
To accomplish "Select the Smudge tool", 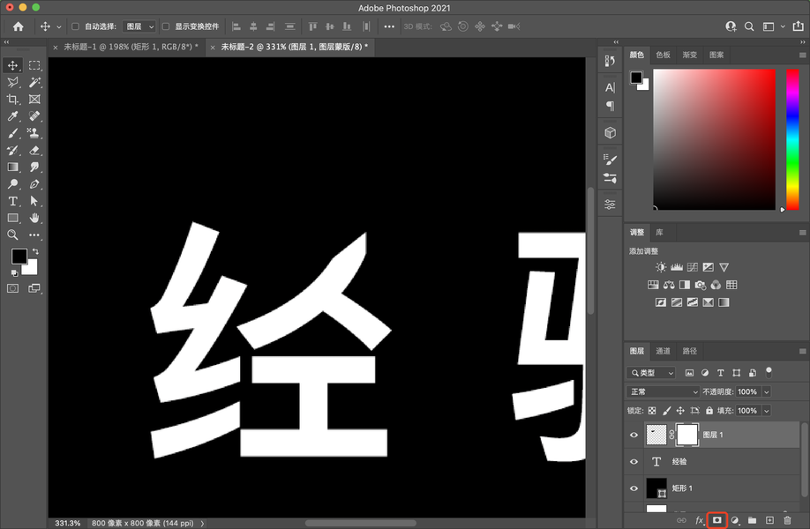I will tap(34, 168).
